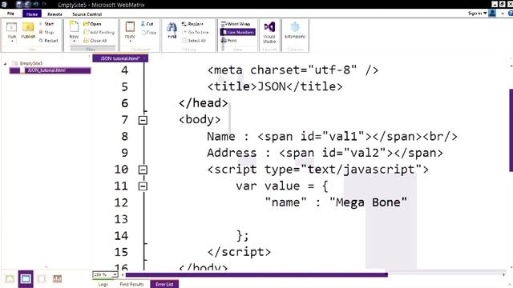This screenshot has width=513, height=288.
Task: Collapse the EmptySite5 tree node
Action: tap(5, 63)
